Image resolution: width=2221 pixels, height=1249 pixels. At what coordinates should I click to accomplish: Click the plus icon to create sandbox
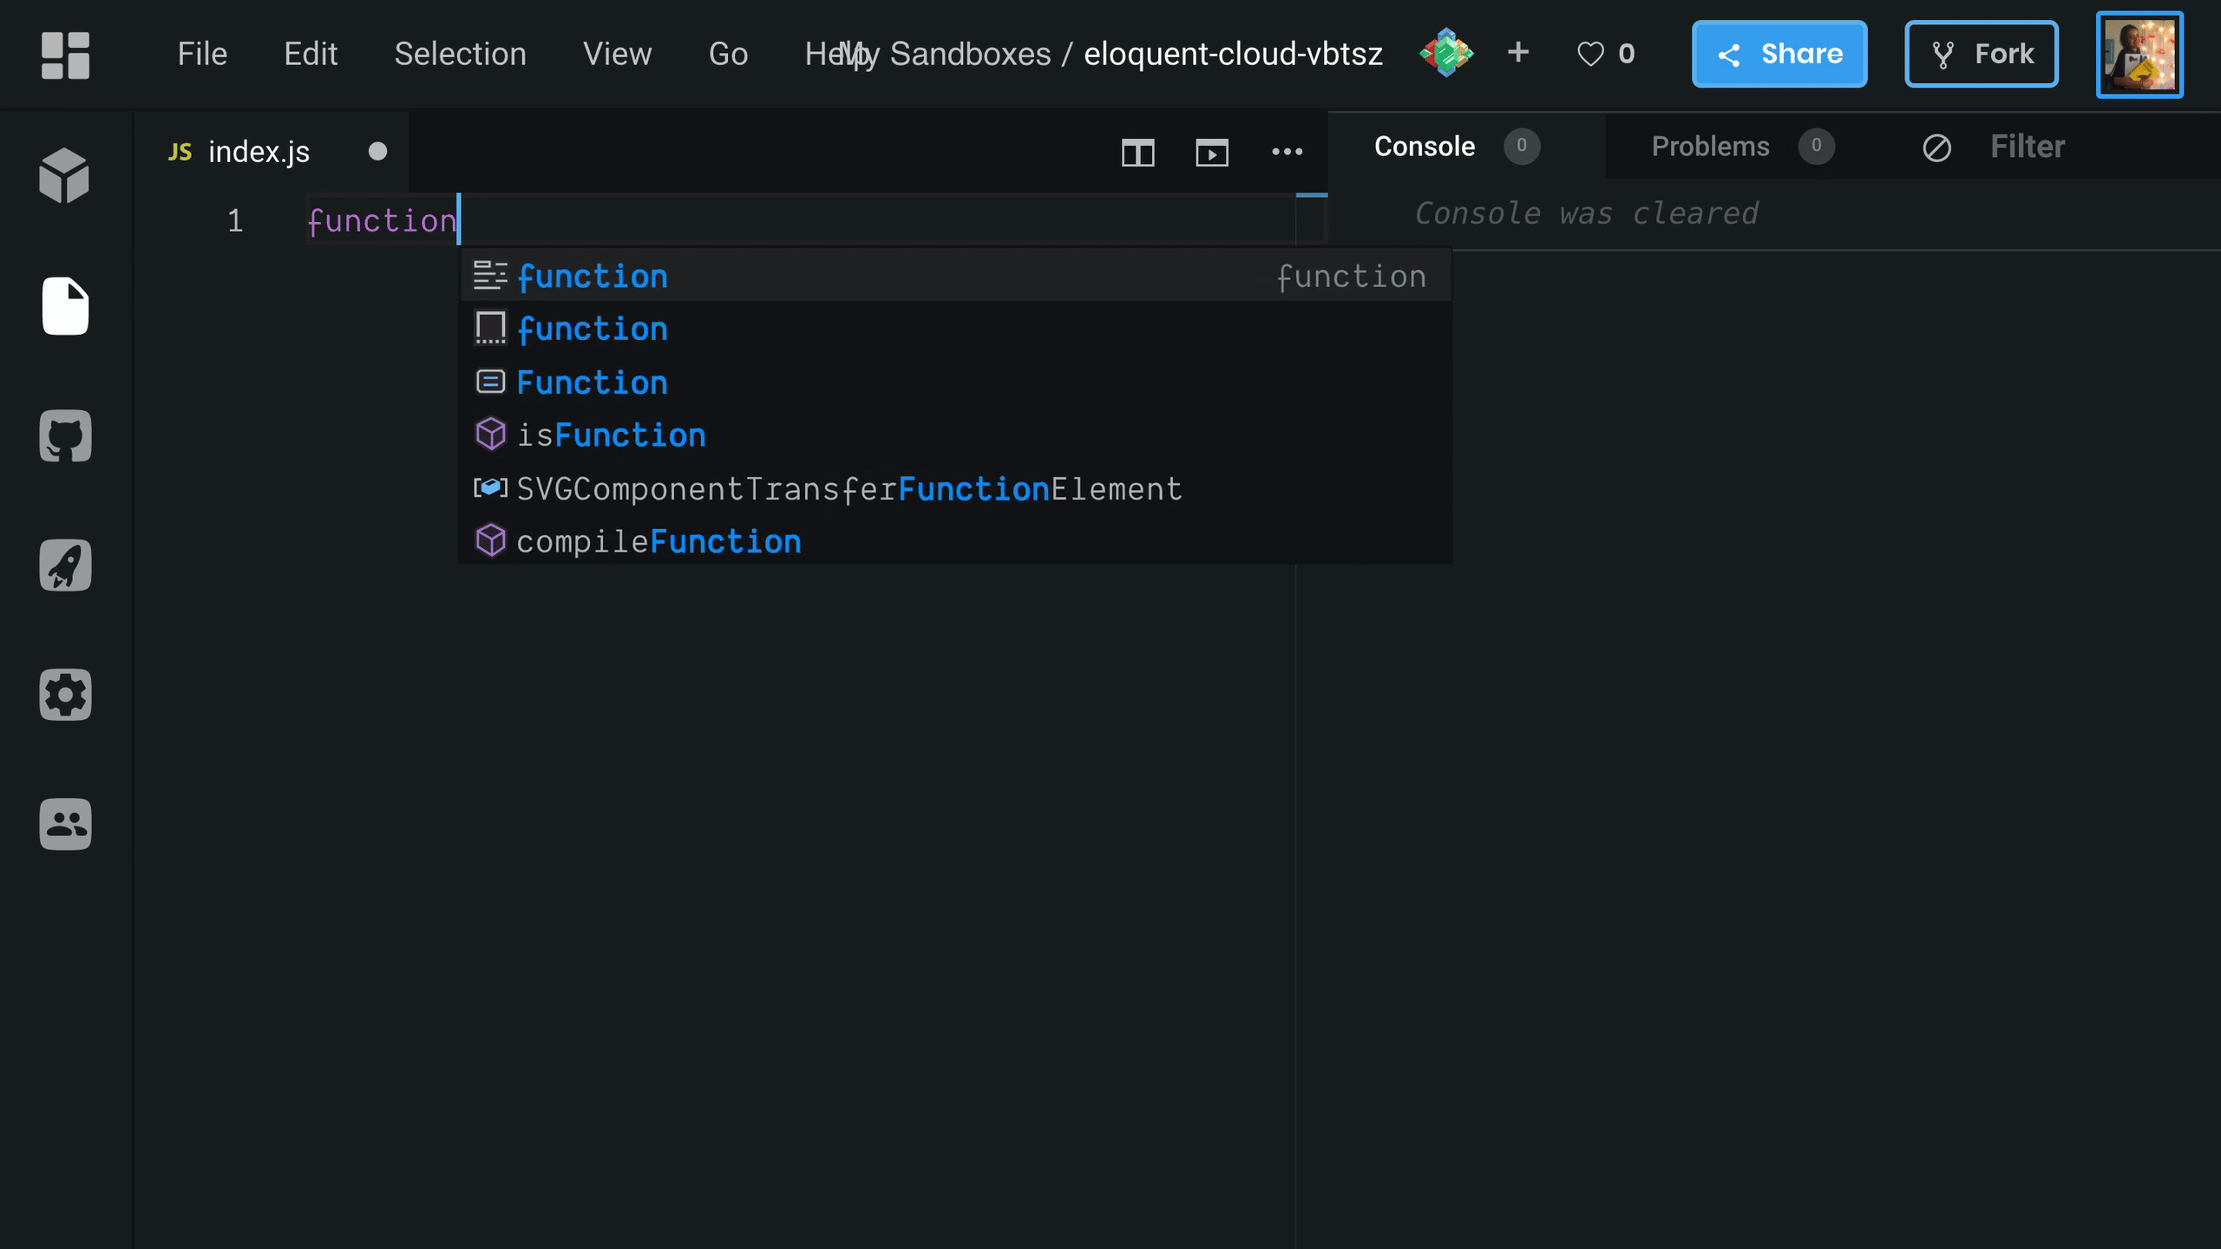(x=1518, y=52)
